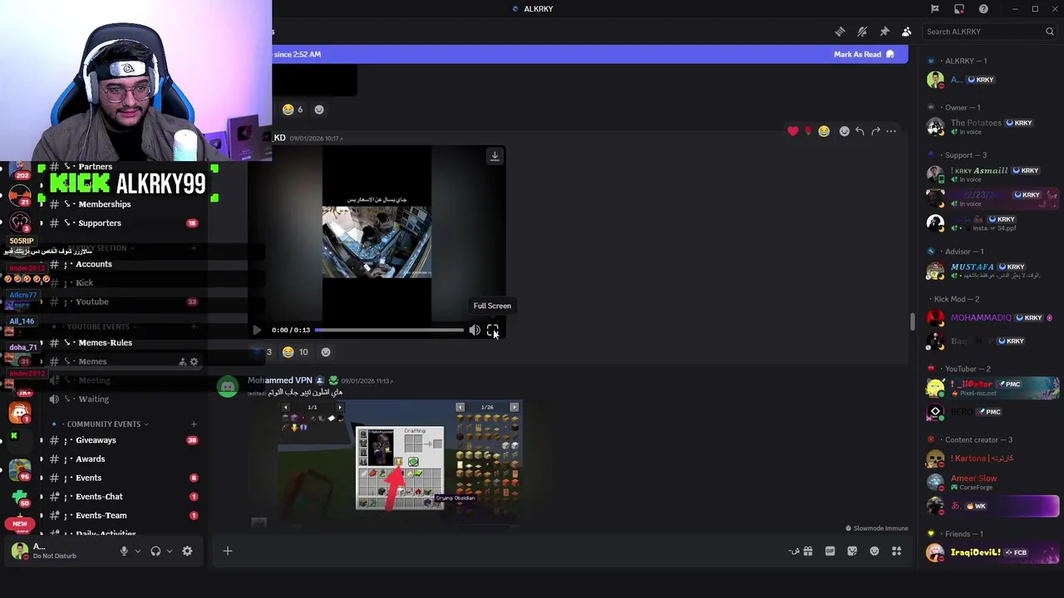The image size is (1064, 598).
Task: Download the video attachment
Action: [x=495, y=156]
